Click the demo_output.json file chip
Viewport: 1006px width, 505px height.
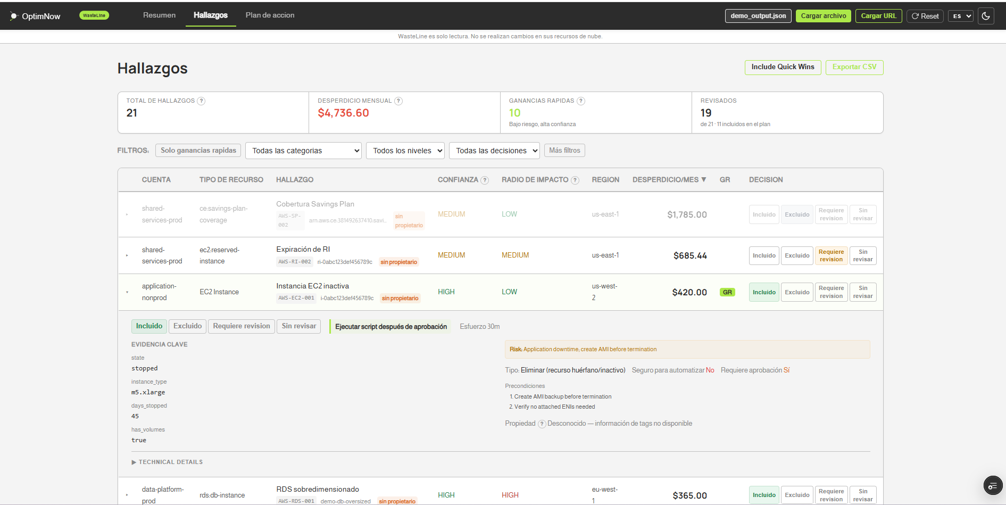coord(758,16)
